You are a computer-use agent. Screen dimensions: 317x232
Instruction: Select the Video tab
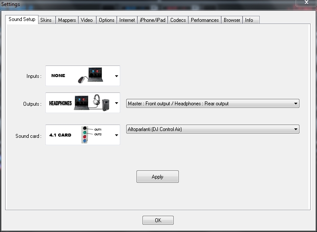click(87, 20)
